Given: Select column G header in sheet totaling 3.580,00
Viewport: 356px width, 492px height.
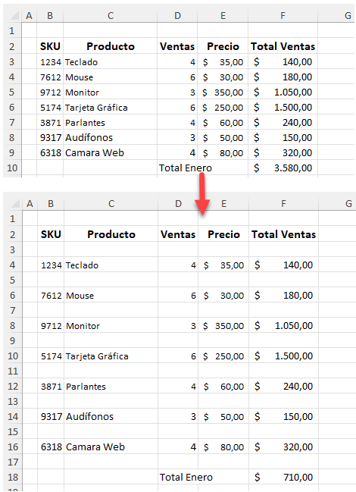Looking at the screenshot, I should coord(337,15).
